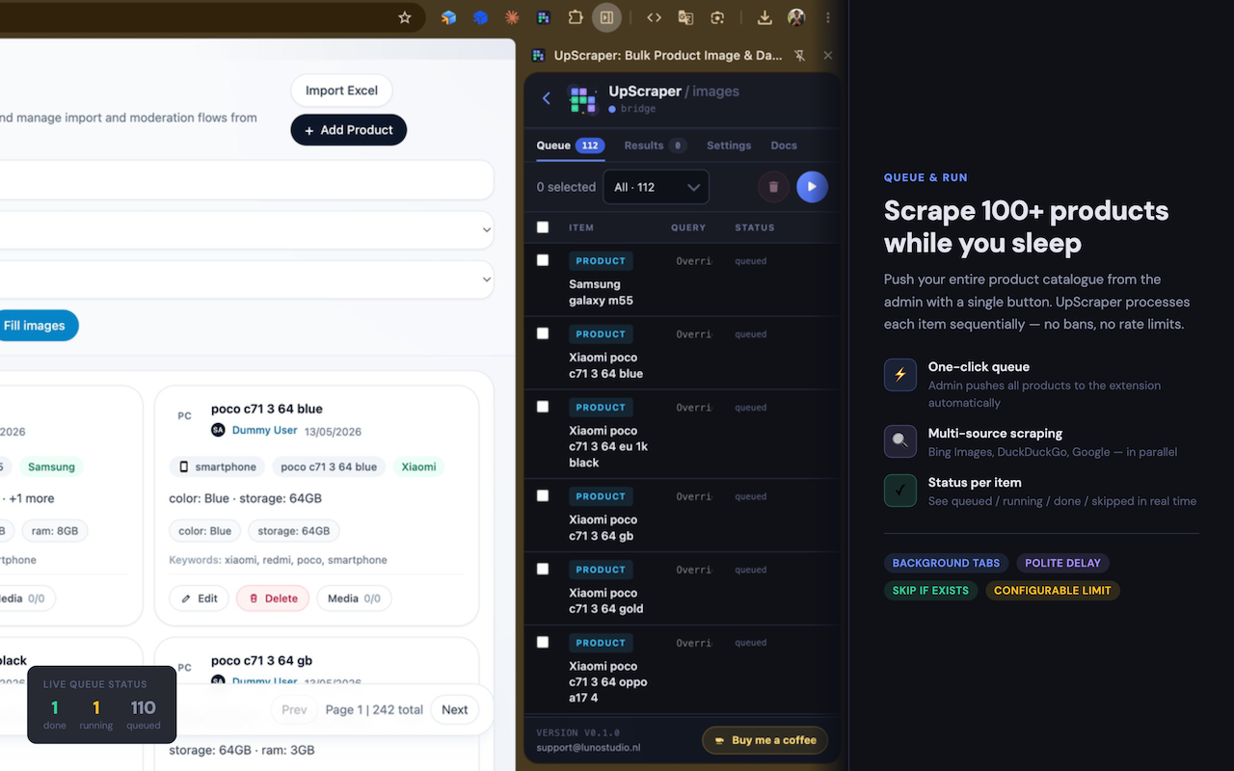Click the UpScraper pixel-grid logo
Image resolution: width=1234 pixels, height=771 pixels.
click(581, 99)
